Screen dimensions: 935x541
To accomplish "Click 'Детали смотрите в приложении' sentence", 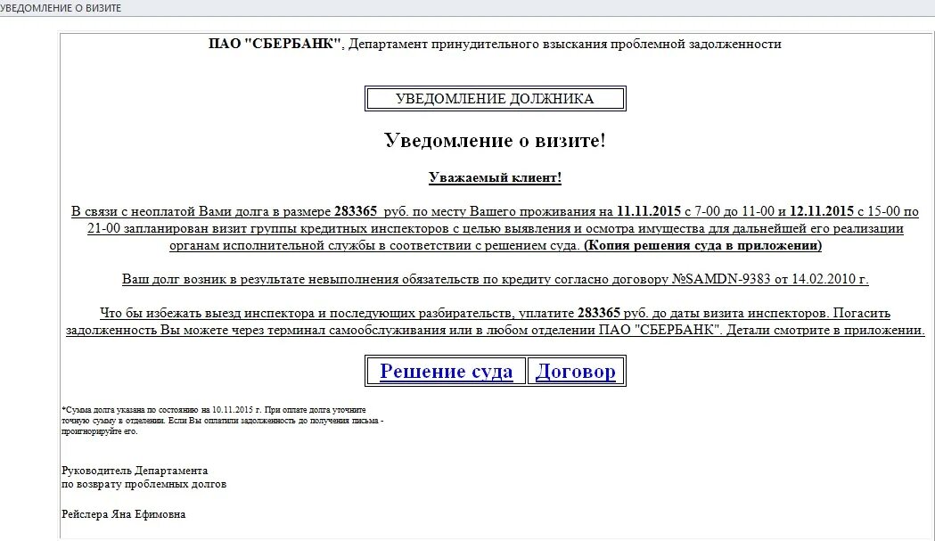I will point(825,331).
